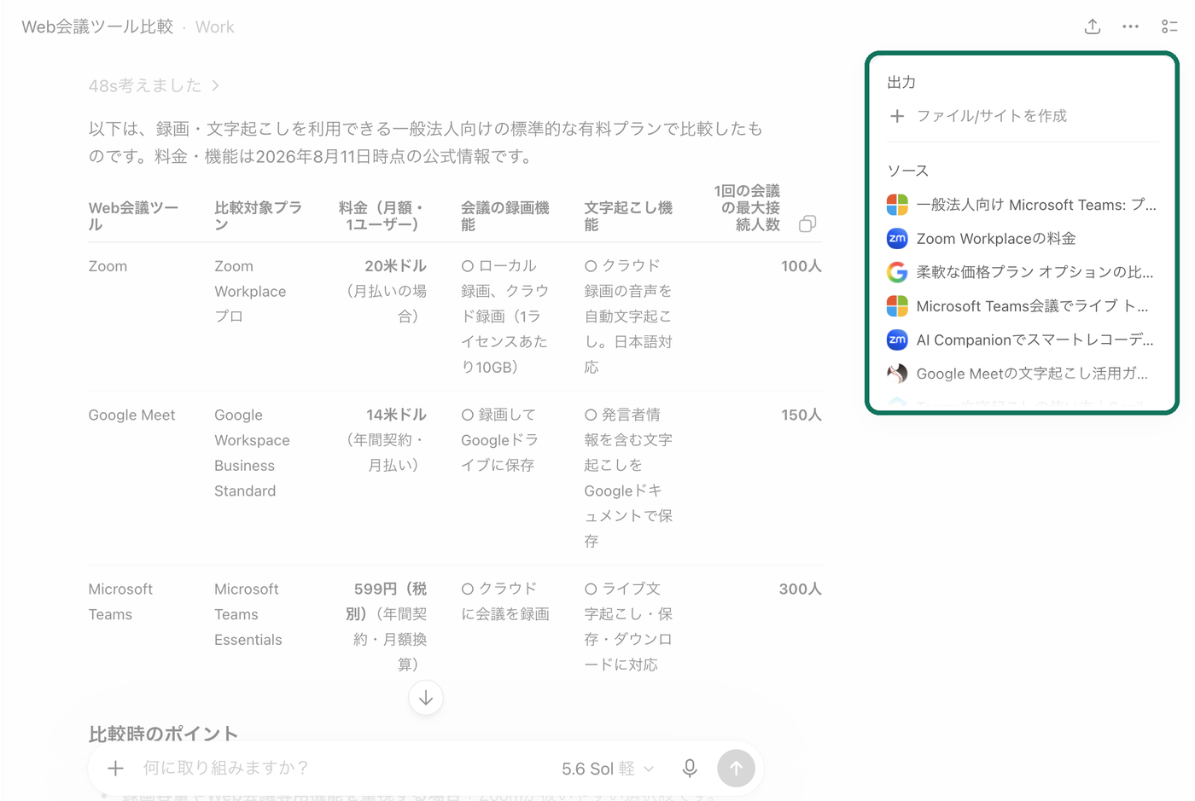Click the 料金（月額・1ユーザー） column header
Image resolution: width=1195 pixels, height=801 pixels.
[x=381, y=216]
